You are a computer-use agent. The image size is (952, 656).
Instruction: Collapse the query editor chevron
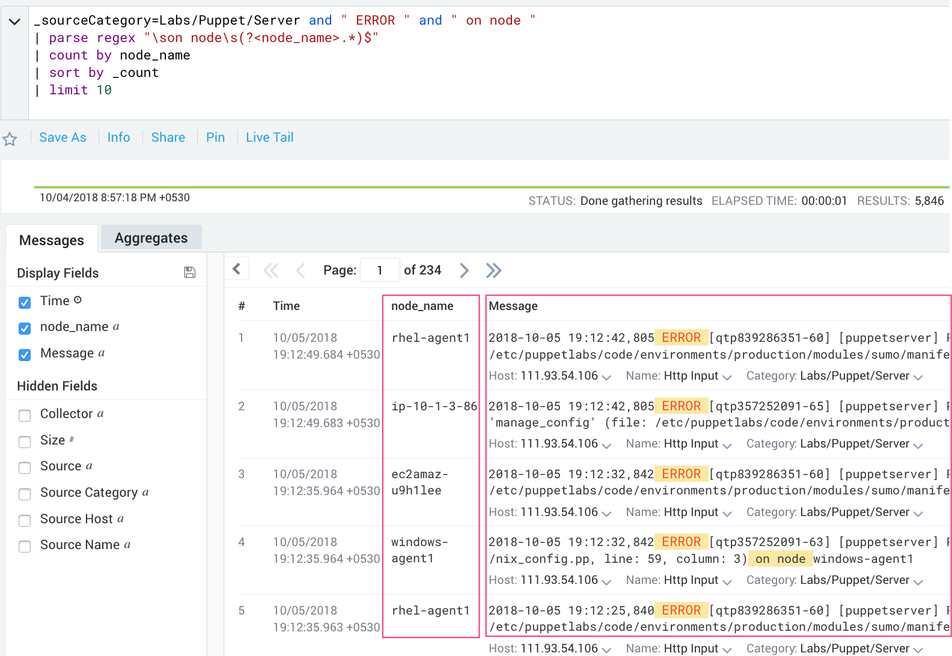pyautogui.click(x=14, y=22)
